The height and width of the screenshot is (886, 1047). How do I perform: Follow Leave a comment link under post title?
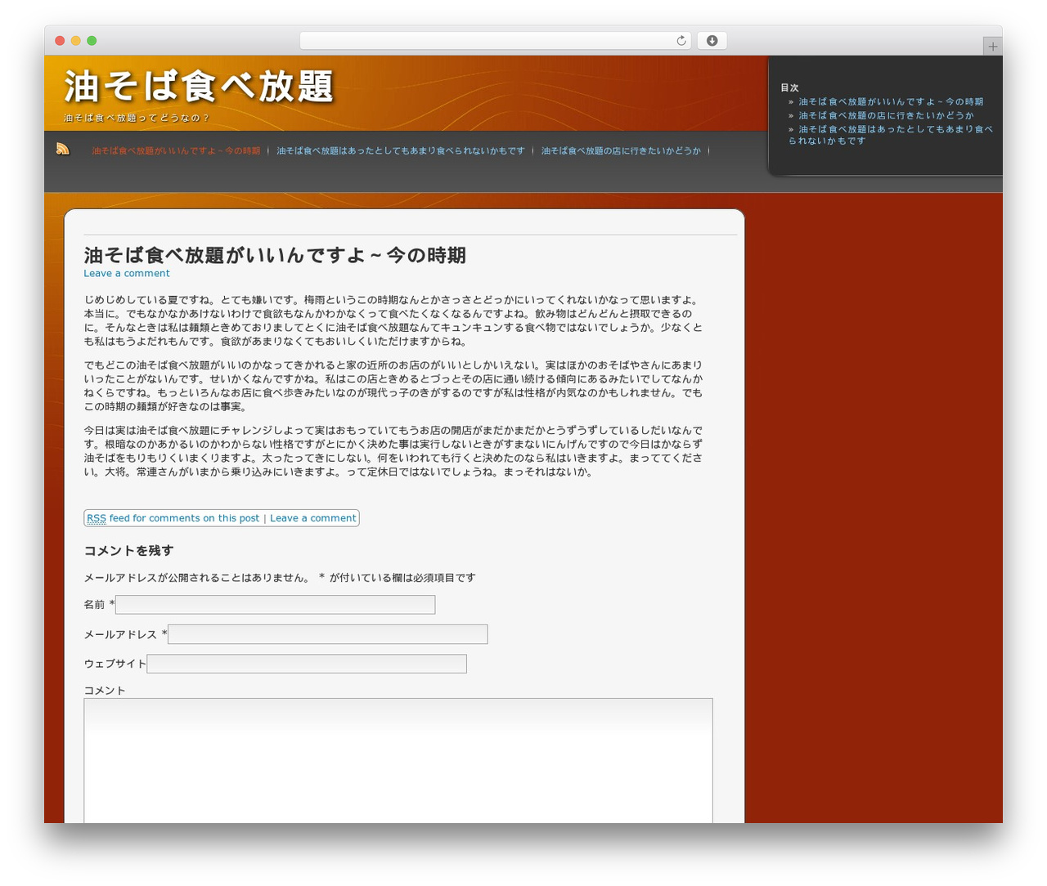127,274
